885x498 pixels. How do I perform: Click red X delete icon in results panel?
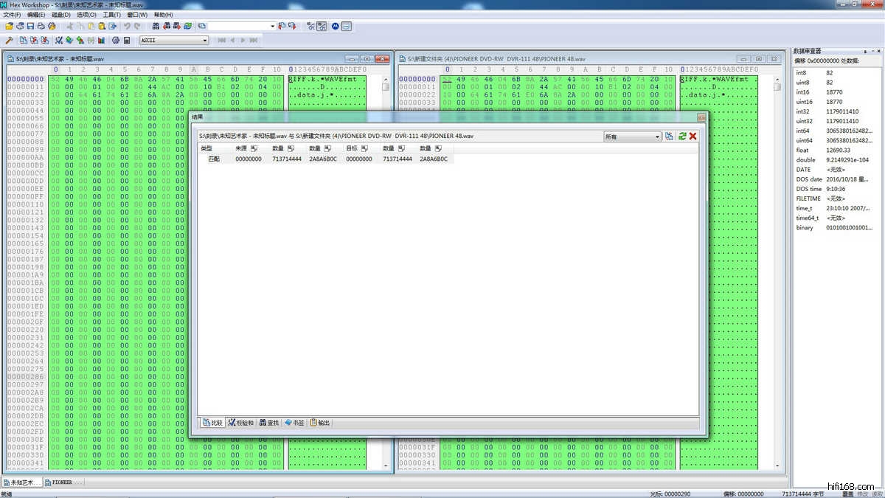click(x=693, y=136)
